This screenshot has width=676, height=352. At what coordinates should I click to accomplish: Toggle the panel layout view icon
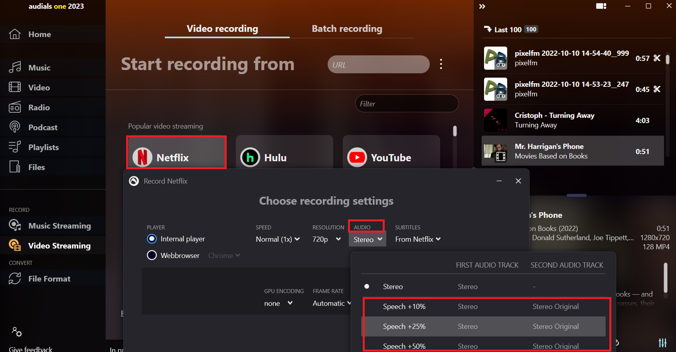pyautogui.click(x=601, y=6)
